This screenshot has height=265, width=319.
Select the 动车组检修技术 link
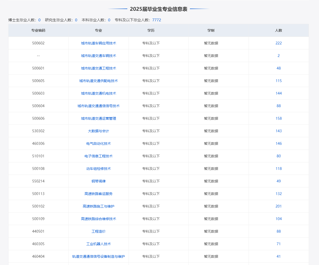[98, 169]
